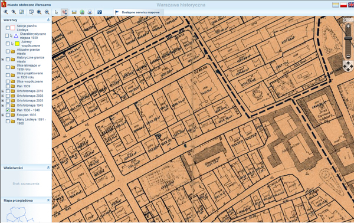Collapse the Właściwości panel
The image size is (354, 223).
point(48,168)
